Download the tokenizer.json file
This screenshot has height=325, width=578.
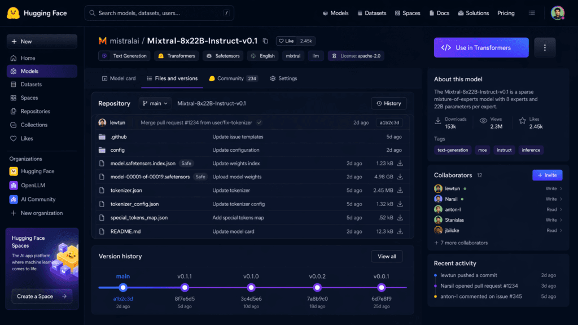coord(400,190)
